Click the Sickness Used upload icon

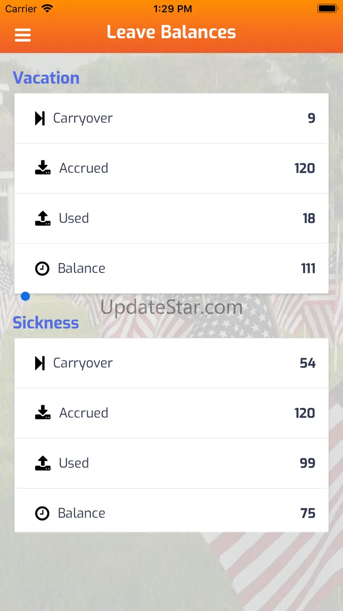point(43,463)
